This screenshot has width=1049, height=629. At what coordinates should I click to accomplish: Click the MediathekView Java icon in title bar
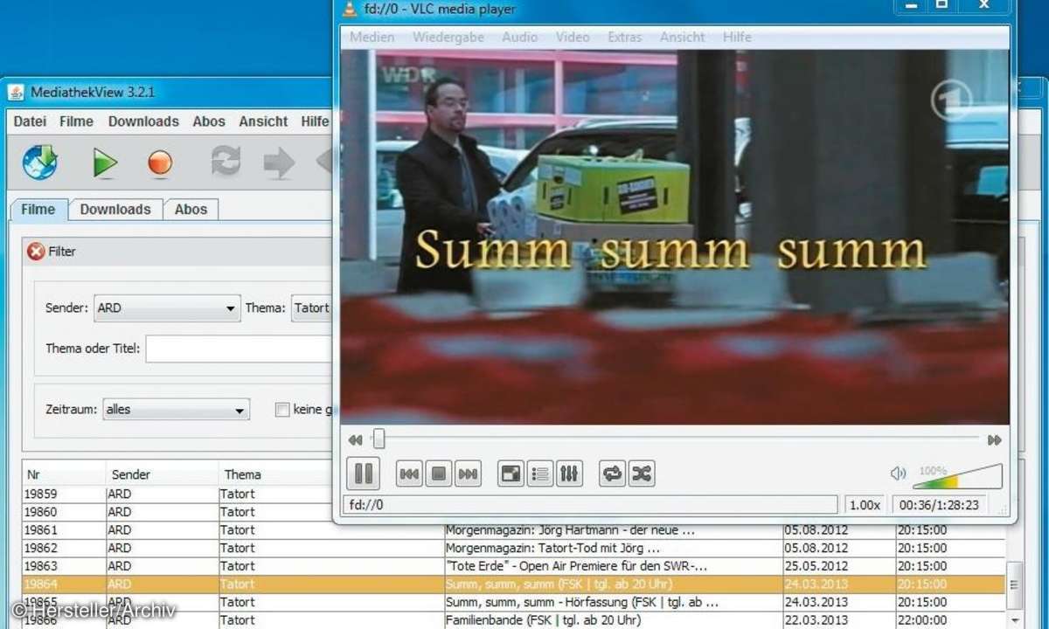(17, 93)
